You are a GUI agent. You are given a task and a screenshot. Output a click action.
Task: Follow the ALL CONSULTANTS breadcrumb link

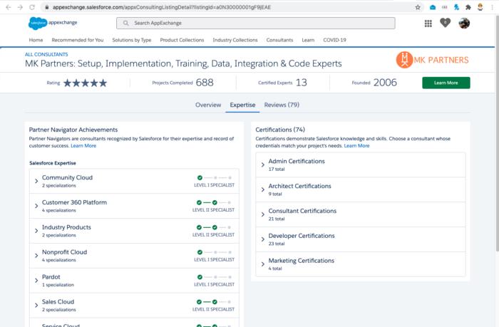coord(46,54)
